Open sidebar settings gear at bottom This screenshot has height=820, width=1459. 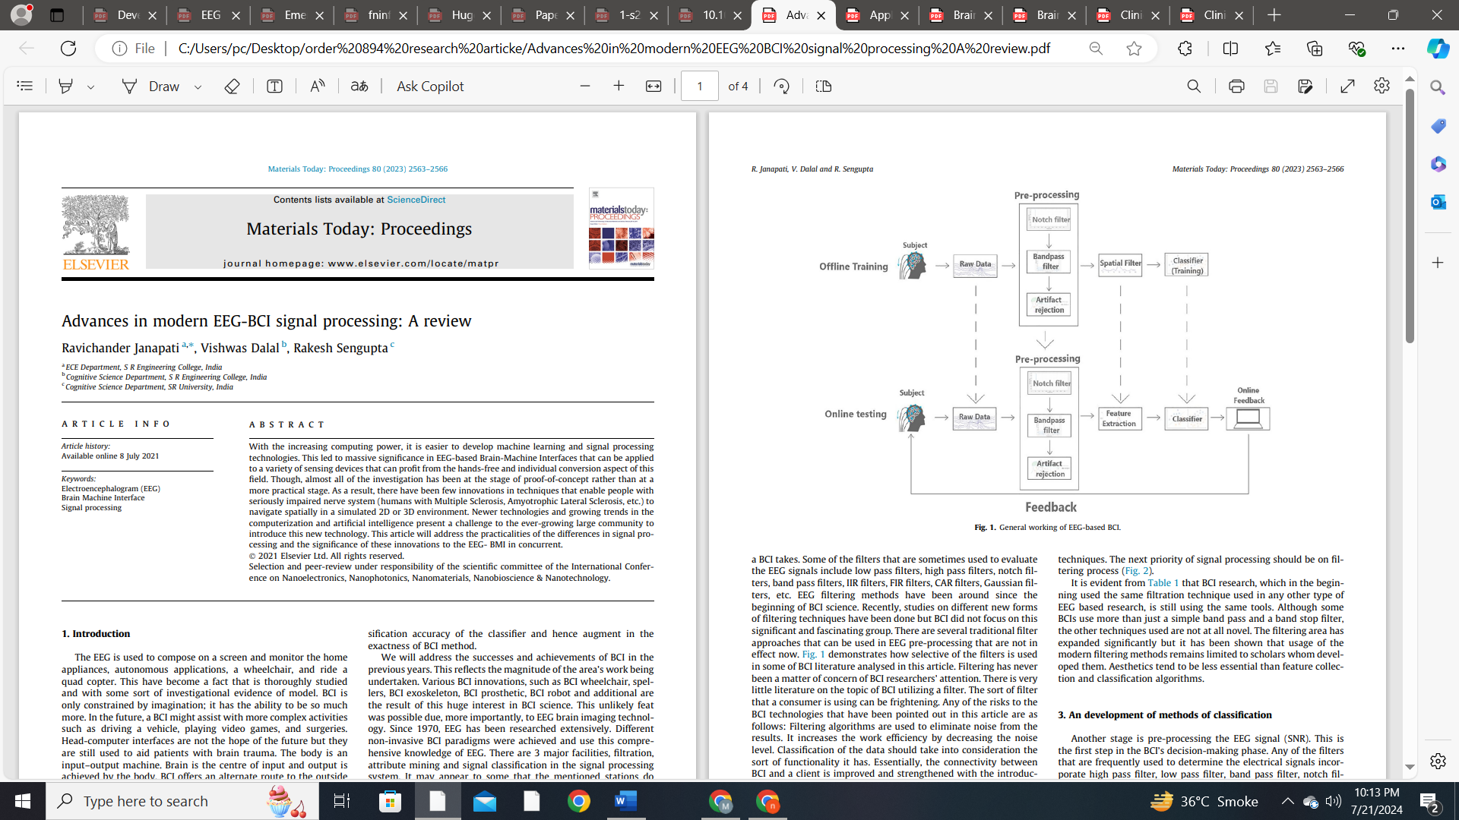(1438, 761)
